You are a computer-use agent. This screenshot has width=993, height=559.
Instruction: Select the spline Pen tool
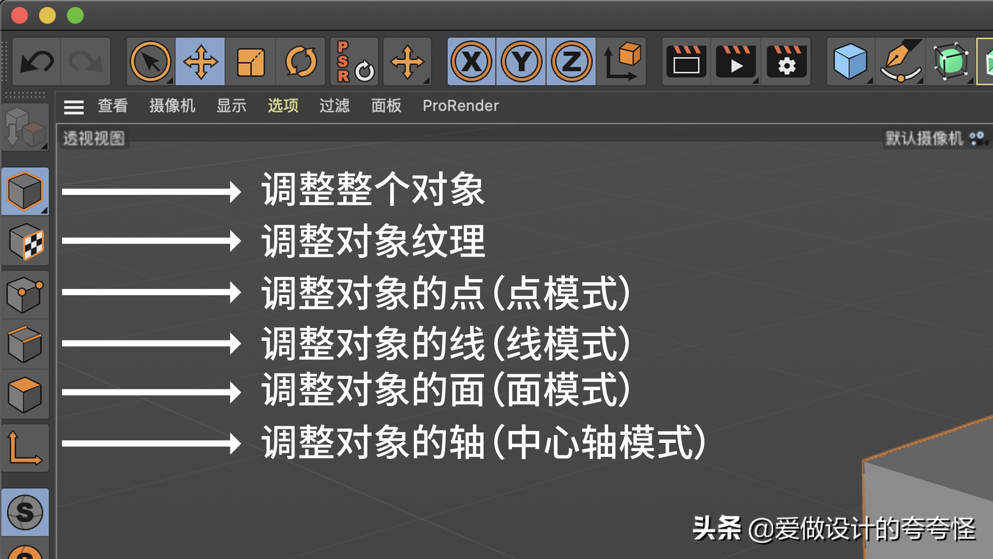point(900,62)
